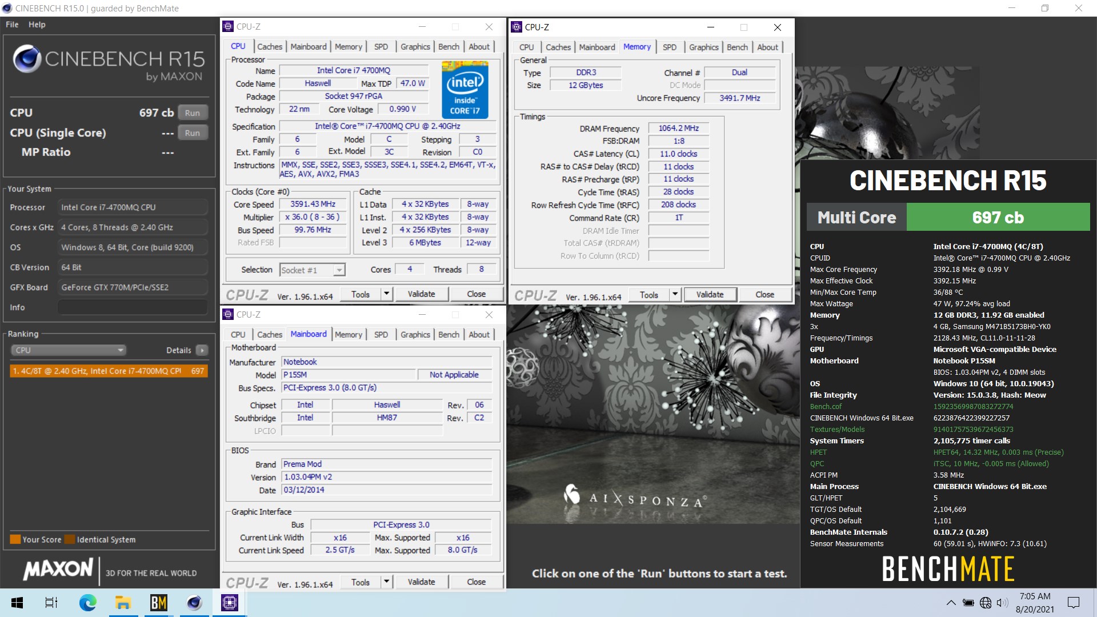Click DRAM Frequency value 1064.2 MHz
The image size is (1097, 617).
(x=679, y=129)
